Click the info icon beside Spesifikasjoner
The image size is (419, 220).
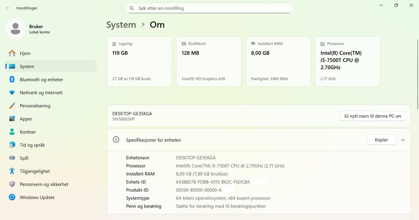pos(116,140)
